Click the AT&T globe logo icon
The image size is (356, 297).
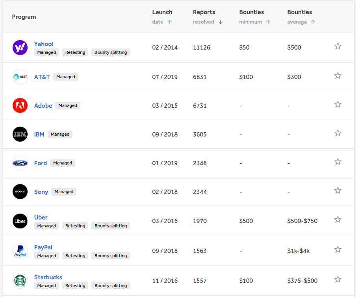20,77
